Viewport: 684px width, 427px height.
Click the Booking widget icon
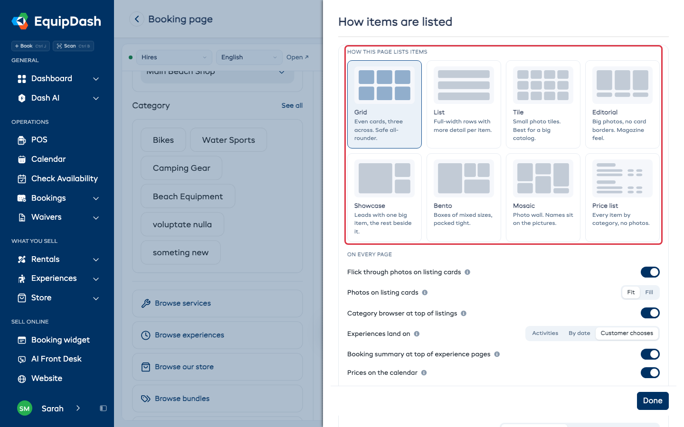pyautogui.click(x=22, y=340)
